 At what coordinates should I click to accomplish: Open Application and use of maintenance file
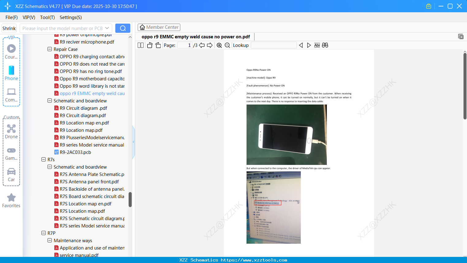point(92,248)
